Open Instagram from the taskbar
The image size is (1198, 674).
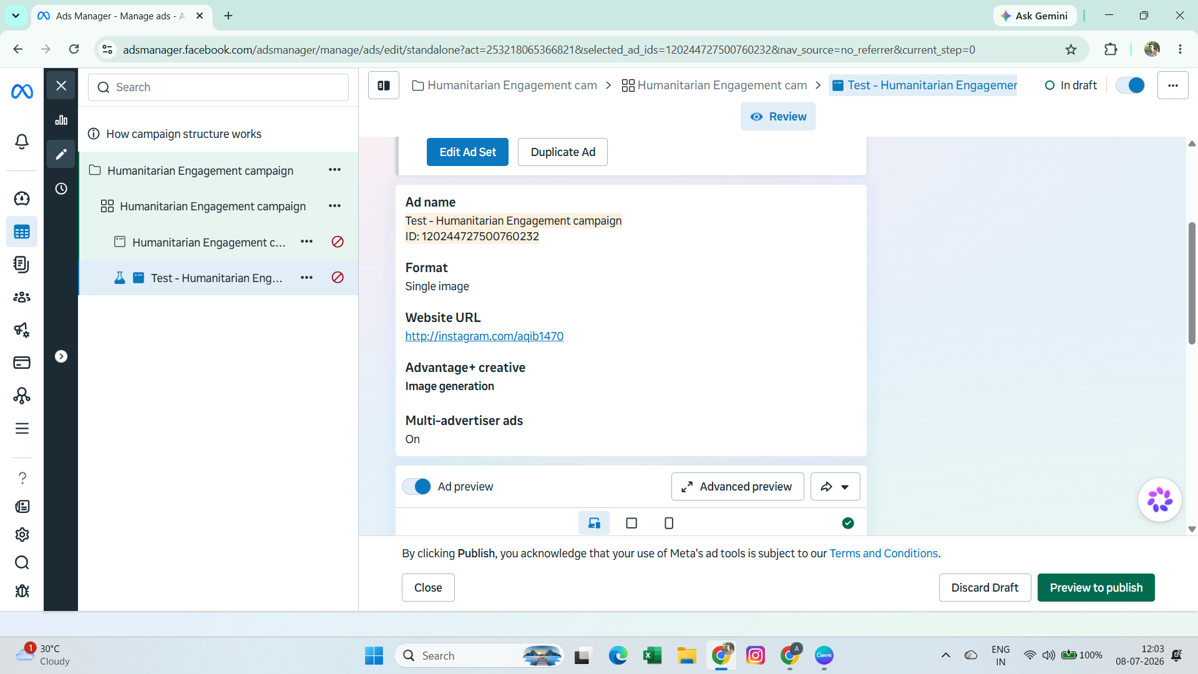click(x=756, y=656)
